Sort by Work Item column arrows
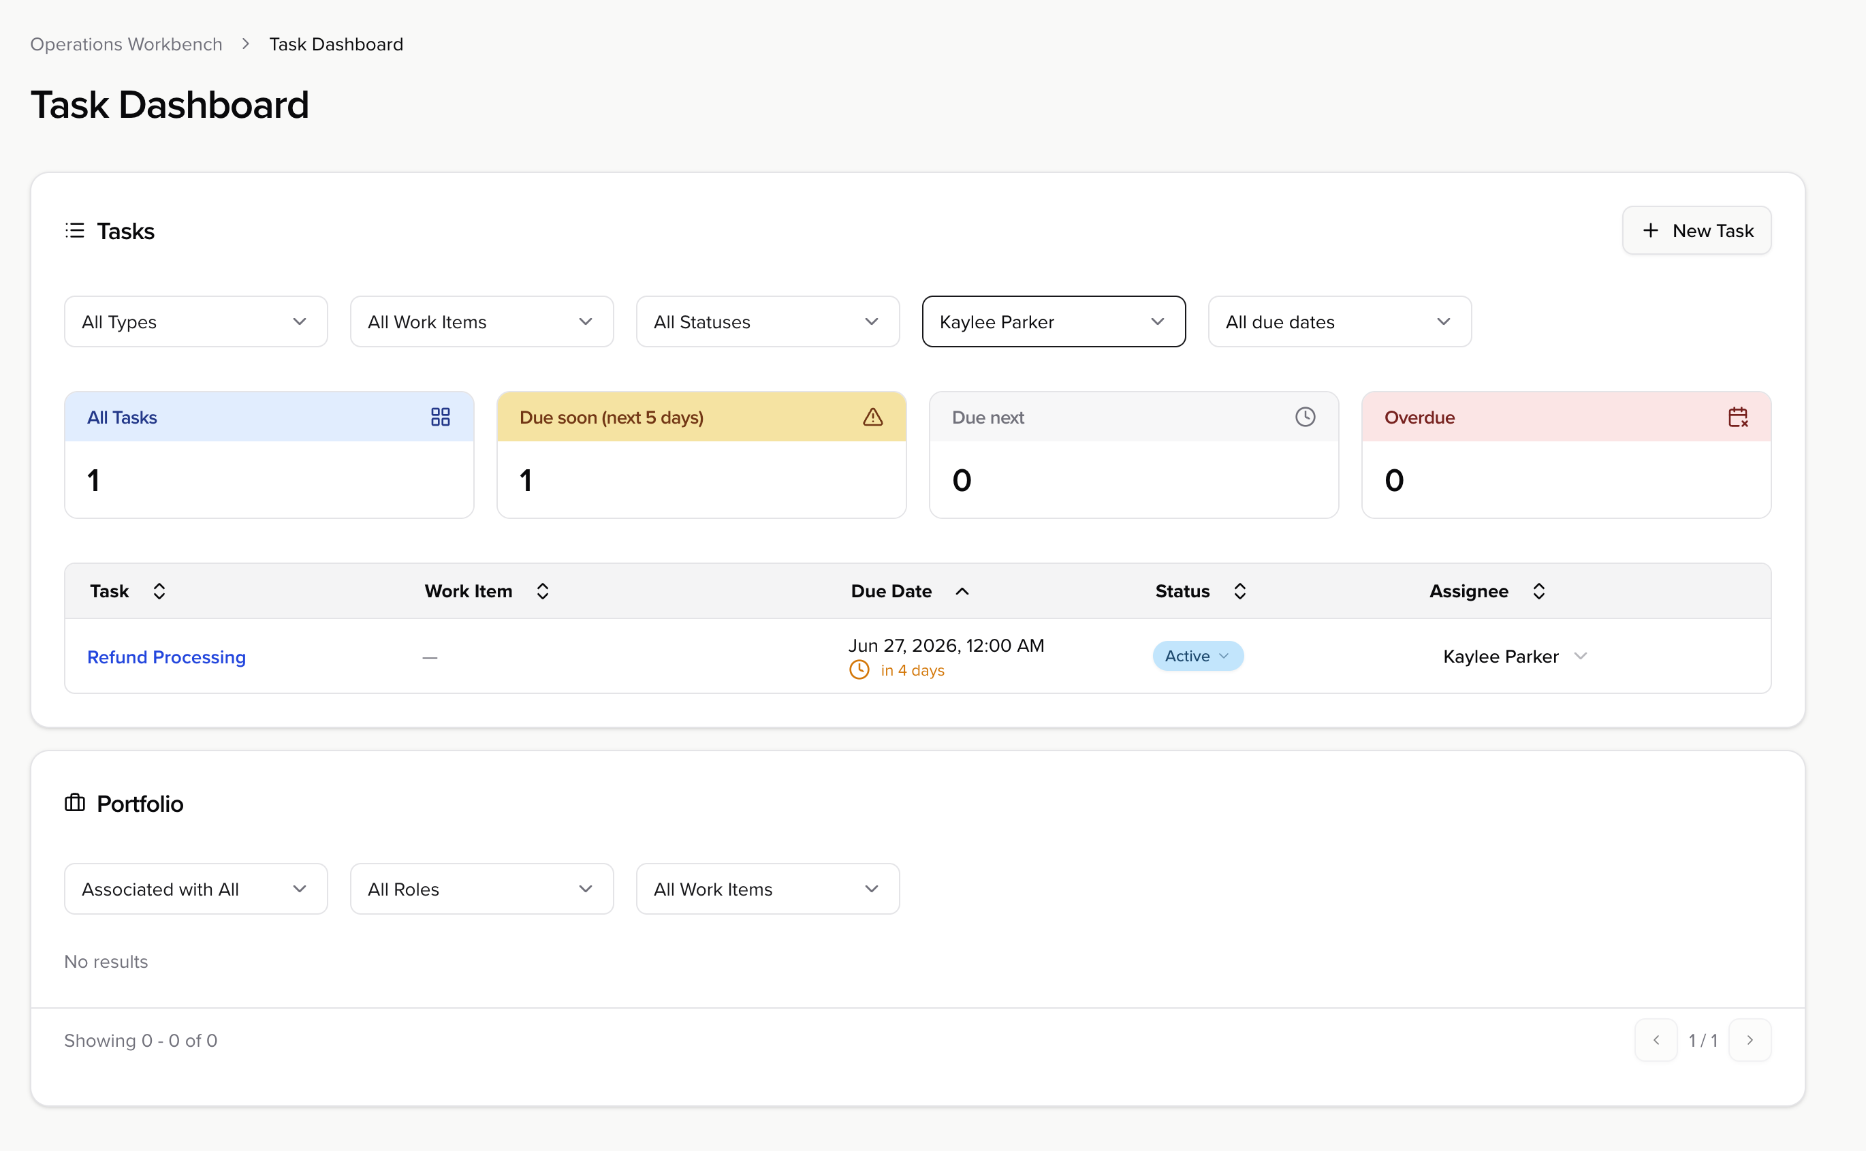The width and height of the screenshot is (1866, 1151). tap(543, 591)
